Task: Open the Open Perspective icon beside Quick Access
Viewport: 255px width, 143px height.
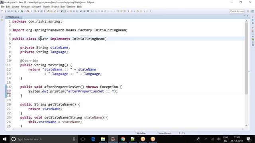Action: [248, 12]
